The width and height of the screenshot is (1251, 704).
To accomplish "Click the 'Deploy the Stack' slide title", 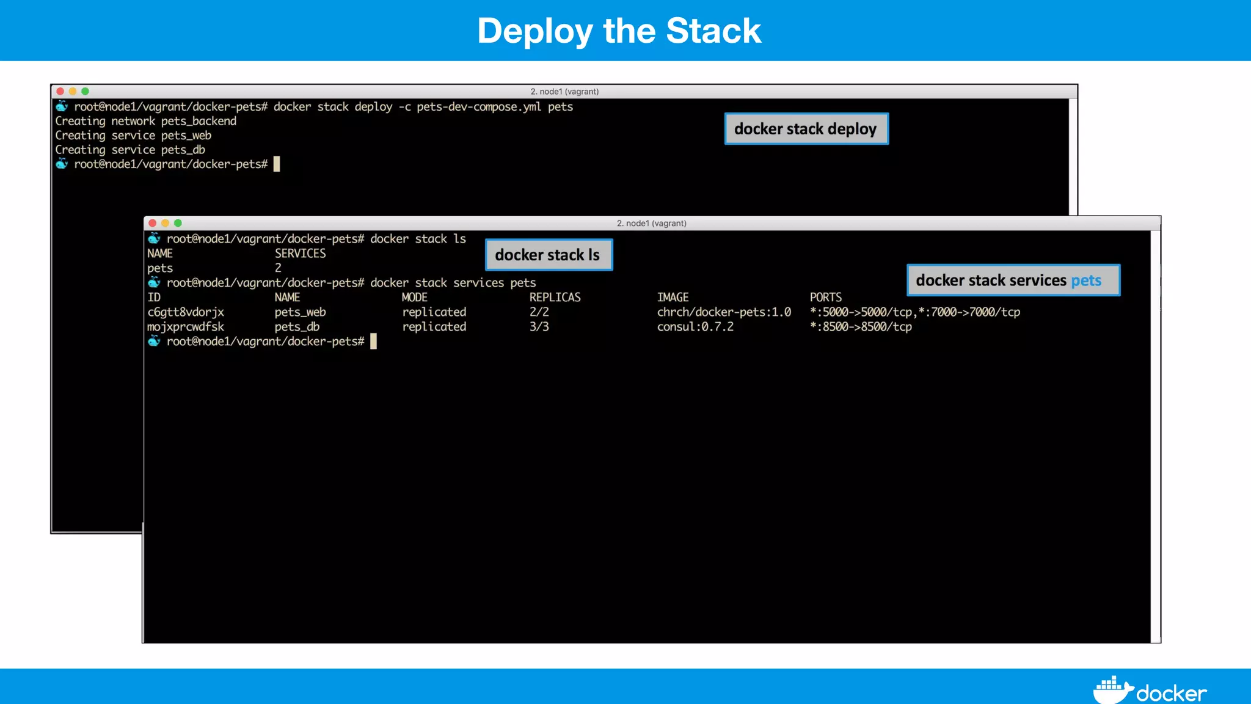I will 619,31.
